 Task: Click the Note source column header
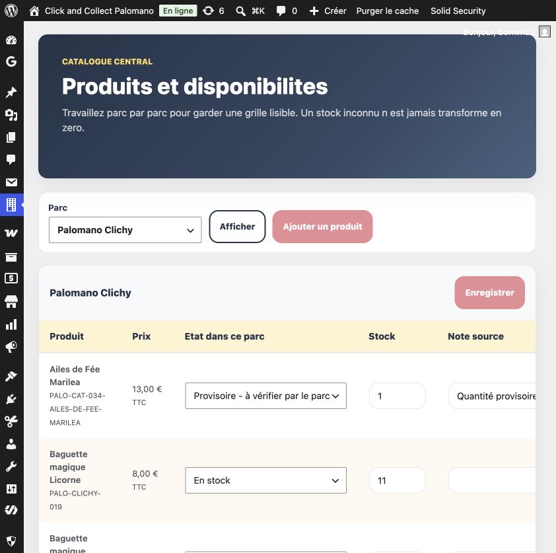[x=475, y=336]
